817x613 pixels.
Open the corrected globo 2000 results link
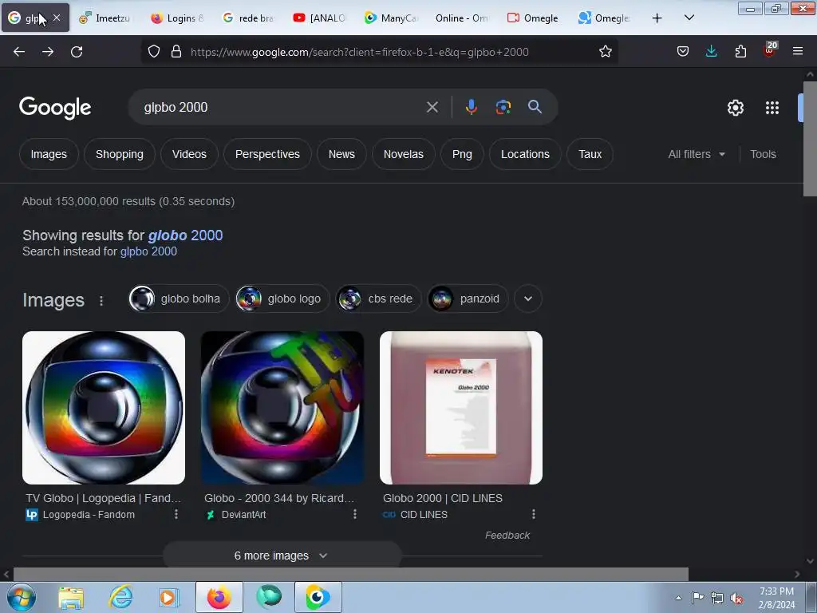pyautogui.click(x=185, y=235)
